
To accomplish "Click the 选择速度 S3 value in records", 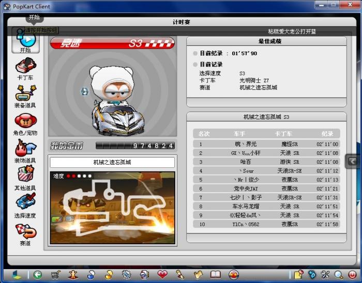I will click(x=242, y=73).
